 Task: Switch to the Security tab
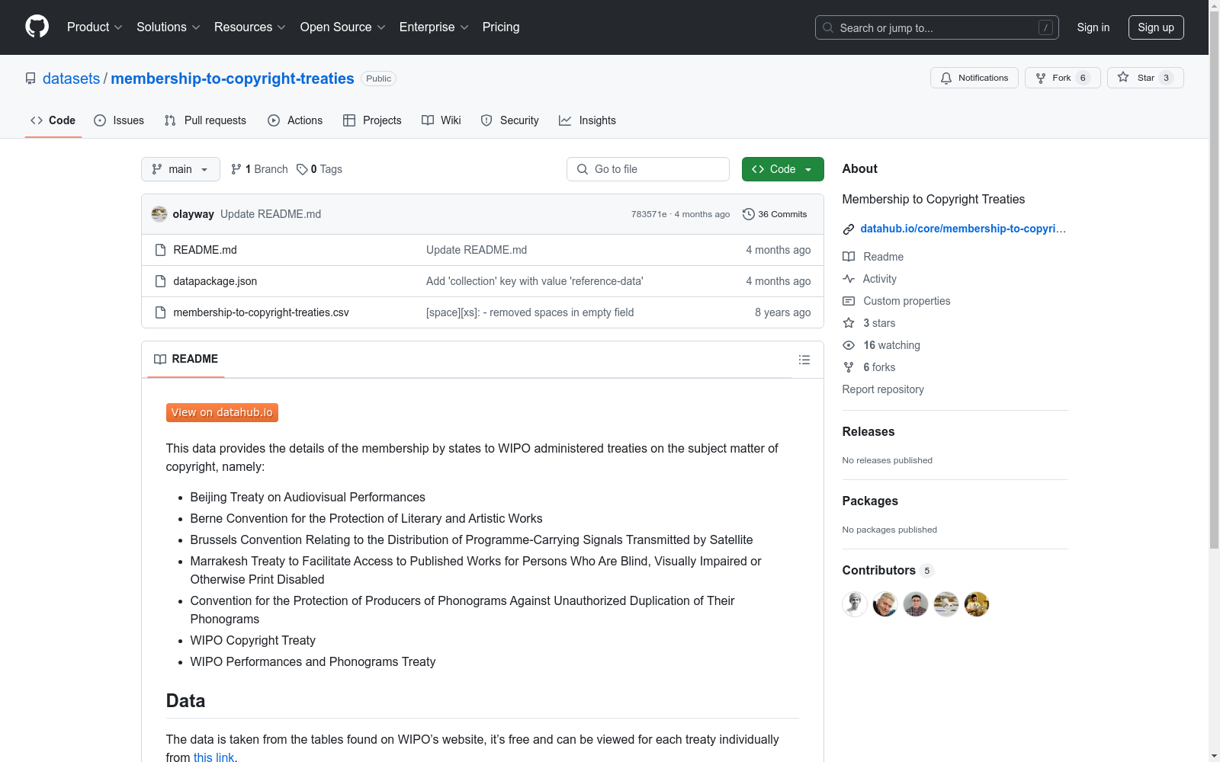(x=510, y=120)
